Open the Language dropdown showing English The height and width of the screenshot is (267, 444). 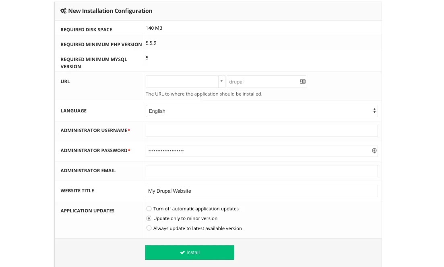tap(262, 111)
